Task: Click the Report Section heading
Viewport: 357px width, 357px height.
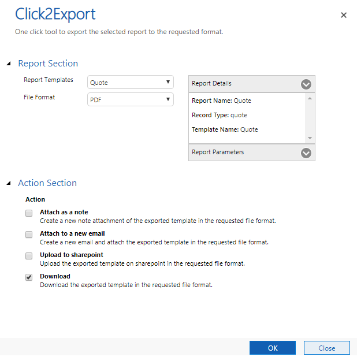Action: pos(48,64)
